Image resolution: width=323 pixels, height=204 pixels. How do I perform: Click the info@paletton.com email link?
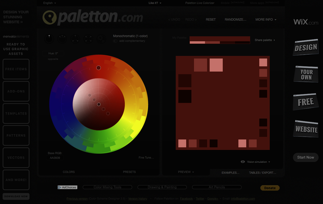243,199
